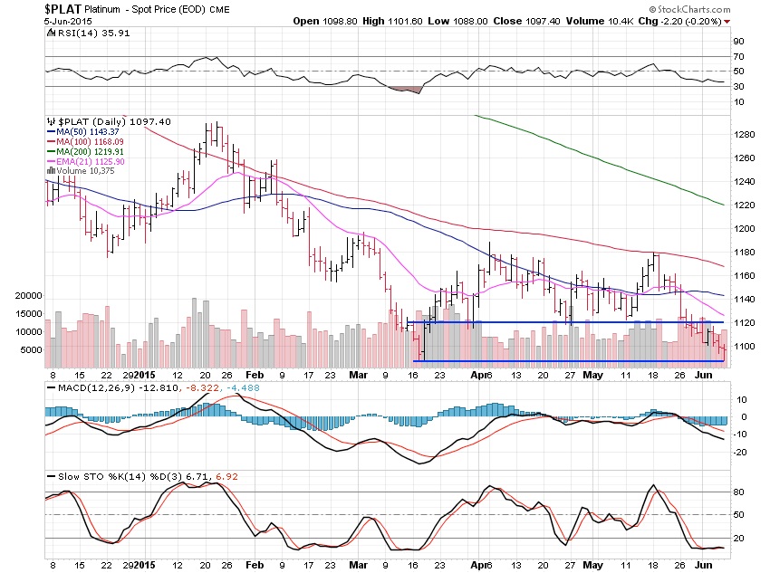Image resolution: width=770 pixels, height=573 pixels.
Task: Click the Platinum - Spot Price (EOD) subtitle
Action: pos(144,9)
